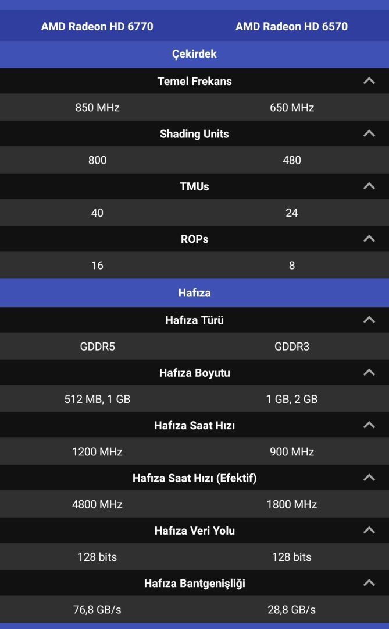Collapse the Hafıza Veri Yolu row chevron
Screen dimensions: 389x629
coord(369,531)
